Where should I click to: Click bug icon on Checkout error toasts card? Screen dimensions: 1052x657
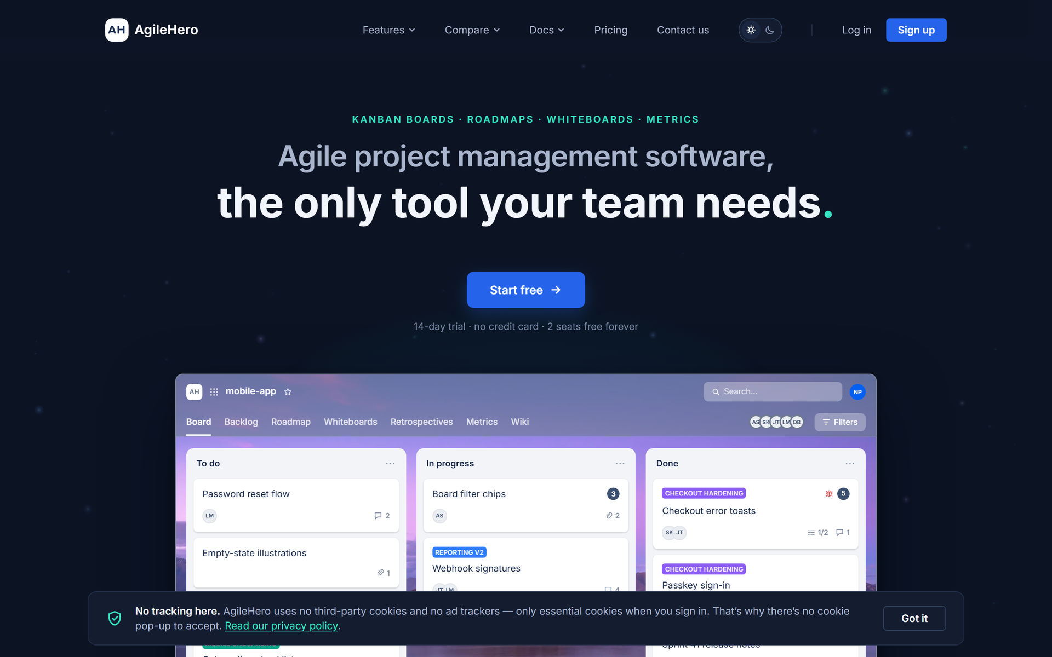coord(829,494)
